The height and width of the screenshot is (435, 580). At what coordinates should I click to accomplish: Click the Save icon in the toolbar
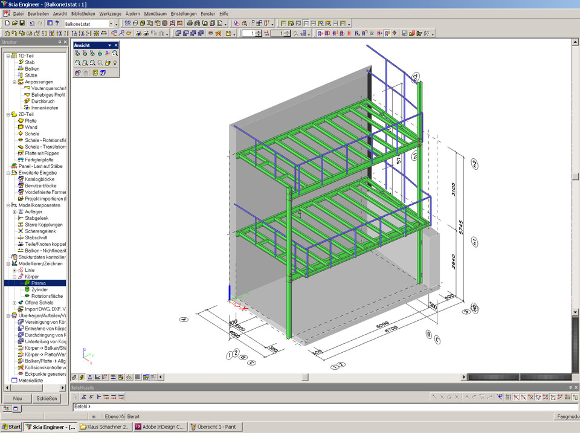pos(22,23)
